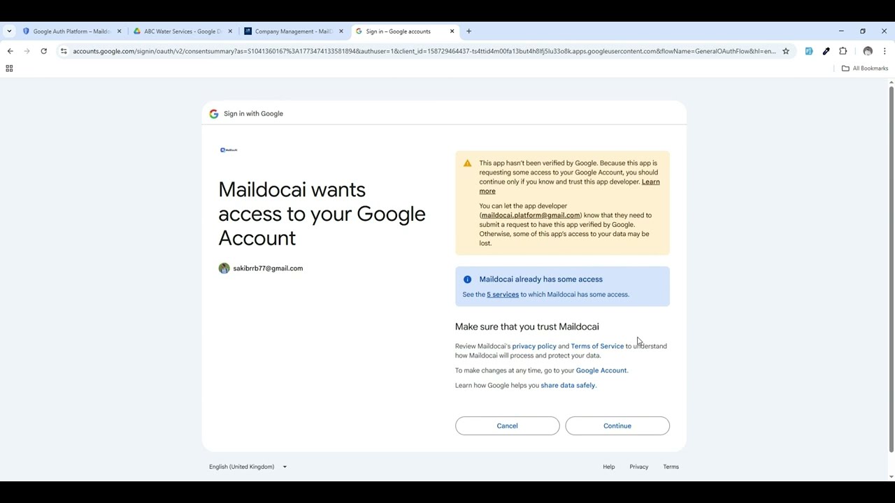Close the Google Auth Platform tab

[119, 31]
